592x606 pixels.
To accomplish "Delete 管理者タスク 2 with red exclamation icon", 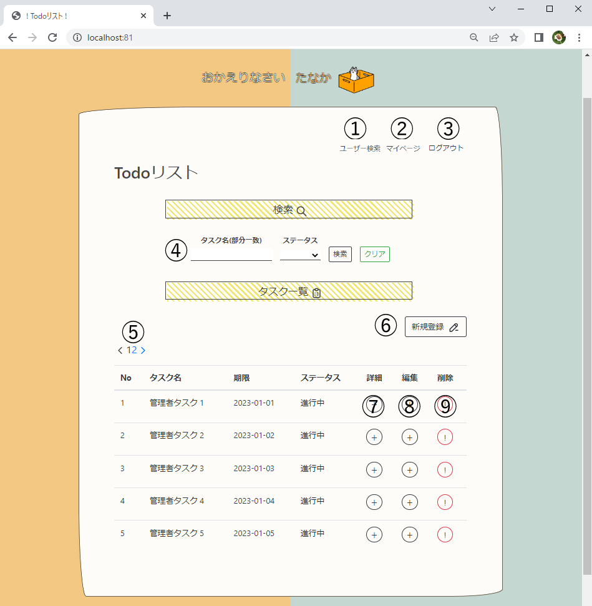I will tap(445, 437).
